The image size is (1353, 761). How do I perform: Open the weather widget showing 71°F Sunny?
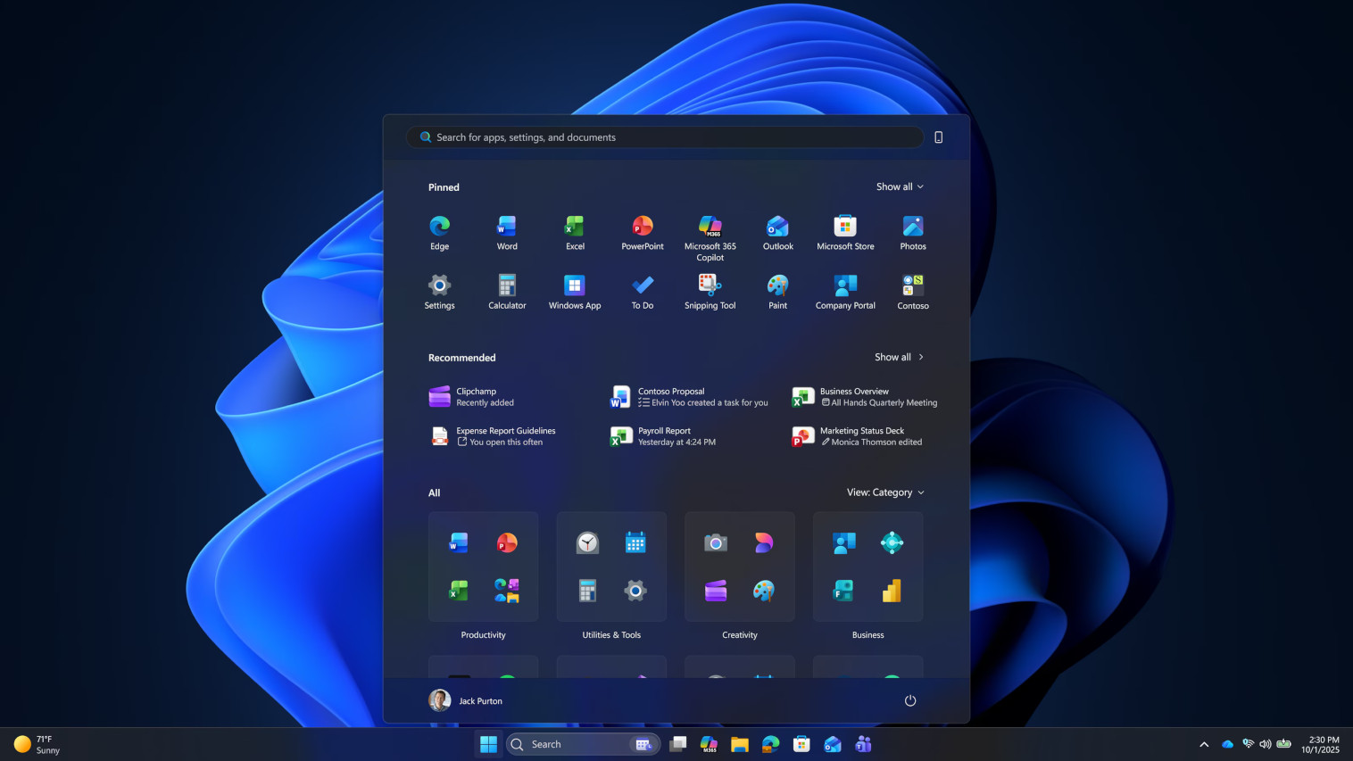click(x=37, y=744)
